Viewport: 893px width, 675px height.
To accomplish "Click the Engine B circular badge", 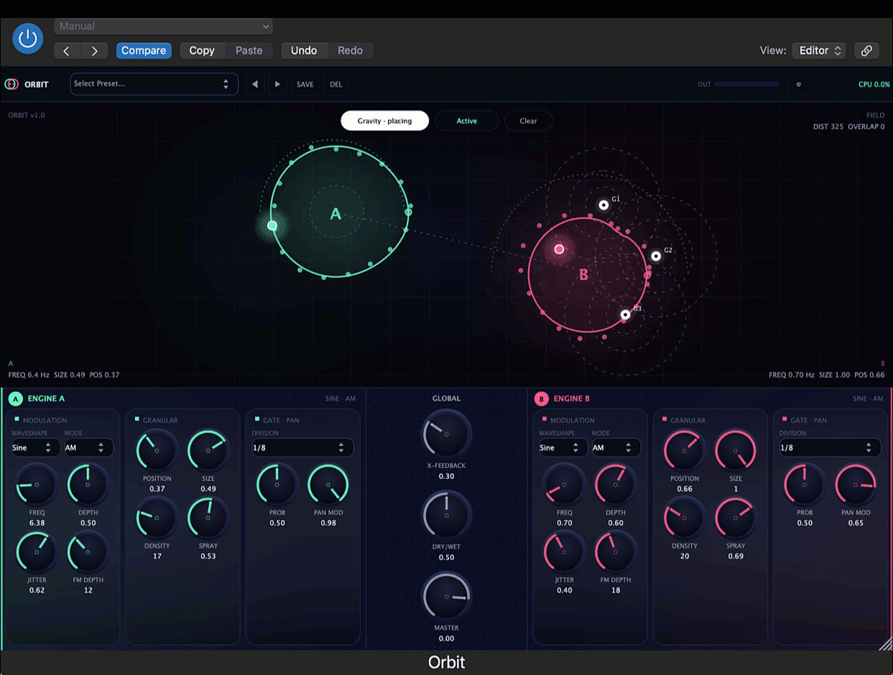I will [541, 399].
